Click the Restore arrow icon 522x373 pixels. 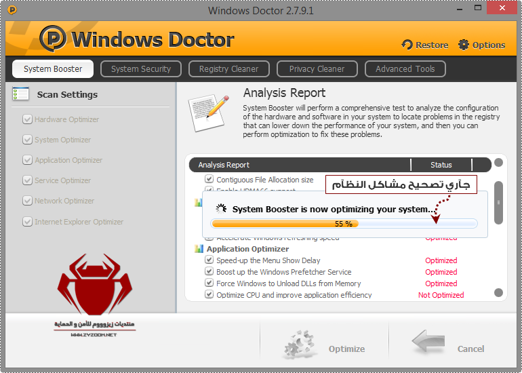[x=407, y=45]
